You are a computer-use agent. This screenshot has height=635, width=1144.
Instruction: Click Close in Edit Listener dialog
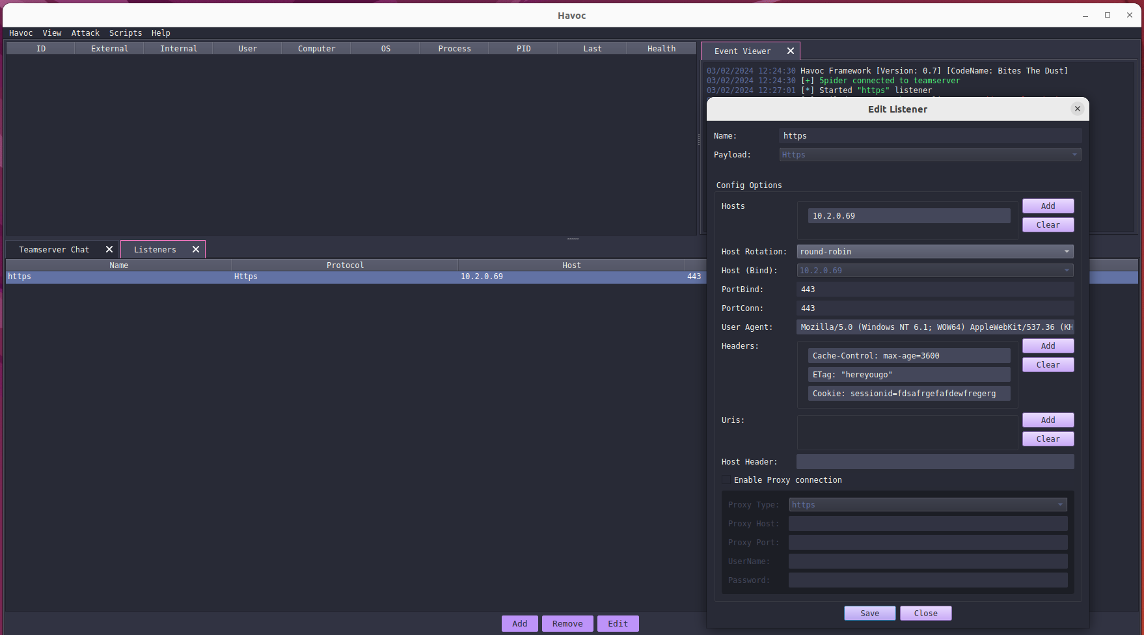926,614
